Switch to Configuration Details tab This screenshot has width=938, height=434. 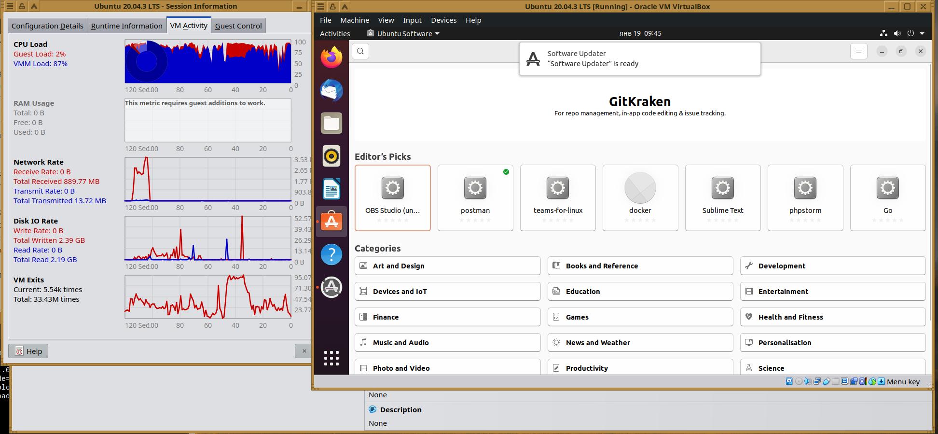[47, 26]
